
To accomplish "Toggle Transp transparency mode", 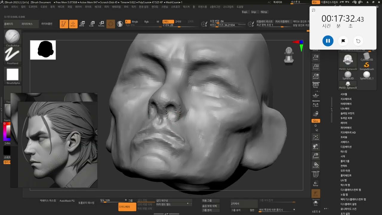I will (316, 183).
